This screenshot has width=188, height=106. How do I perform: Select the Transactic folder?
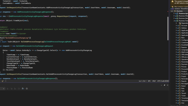(185, 100)
